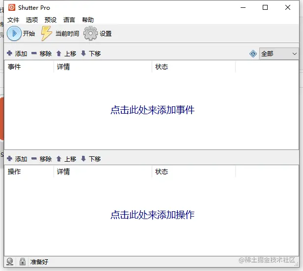Click 移除 label in events toolbar
The image size is (303, 271).
(x=46, y=53)
